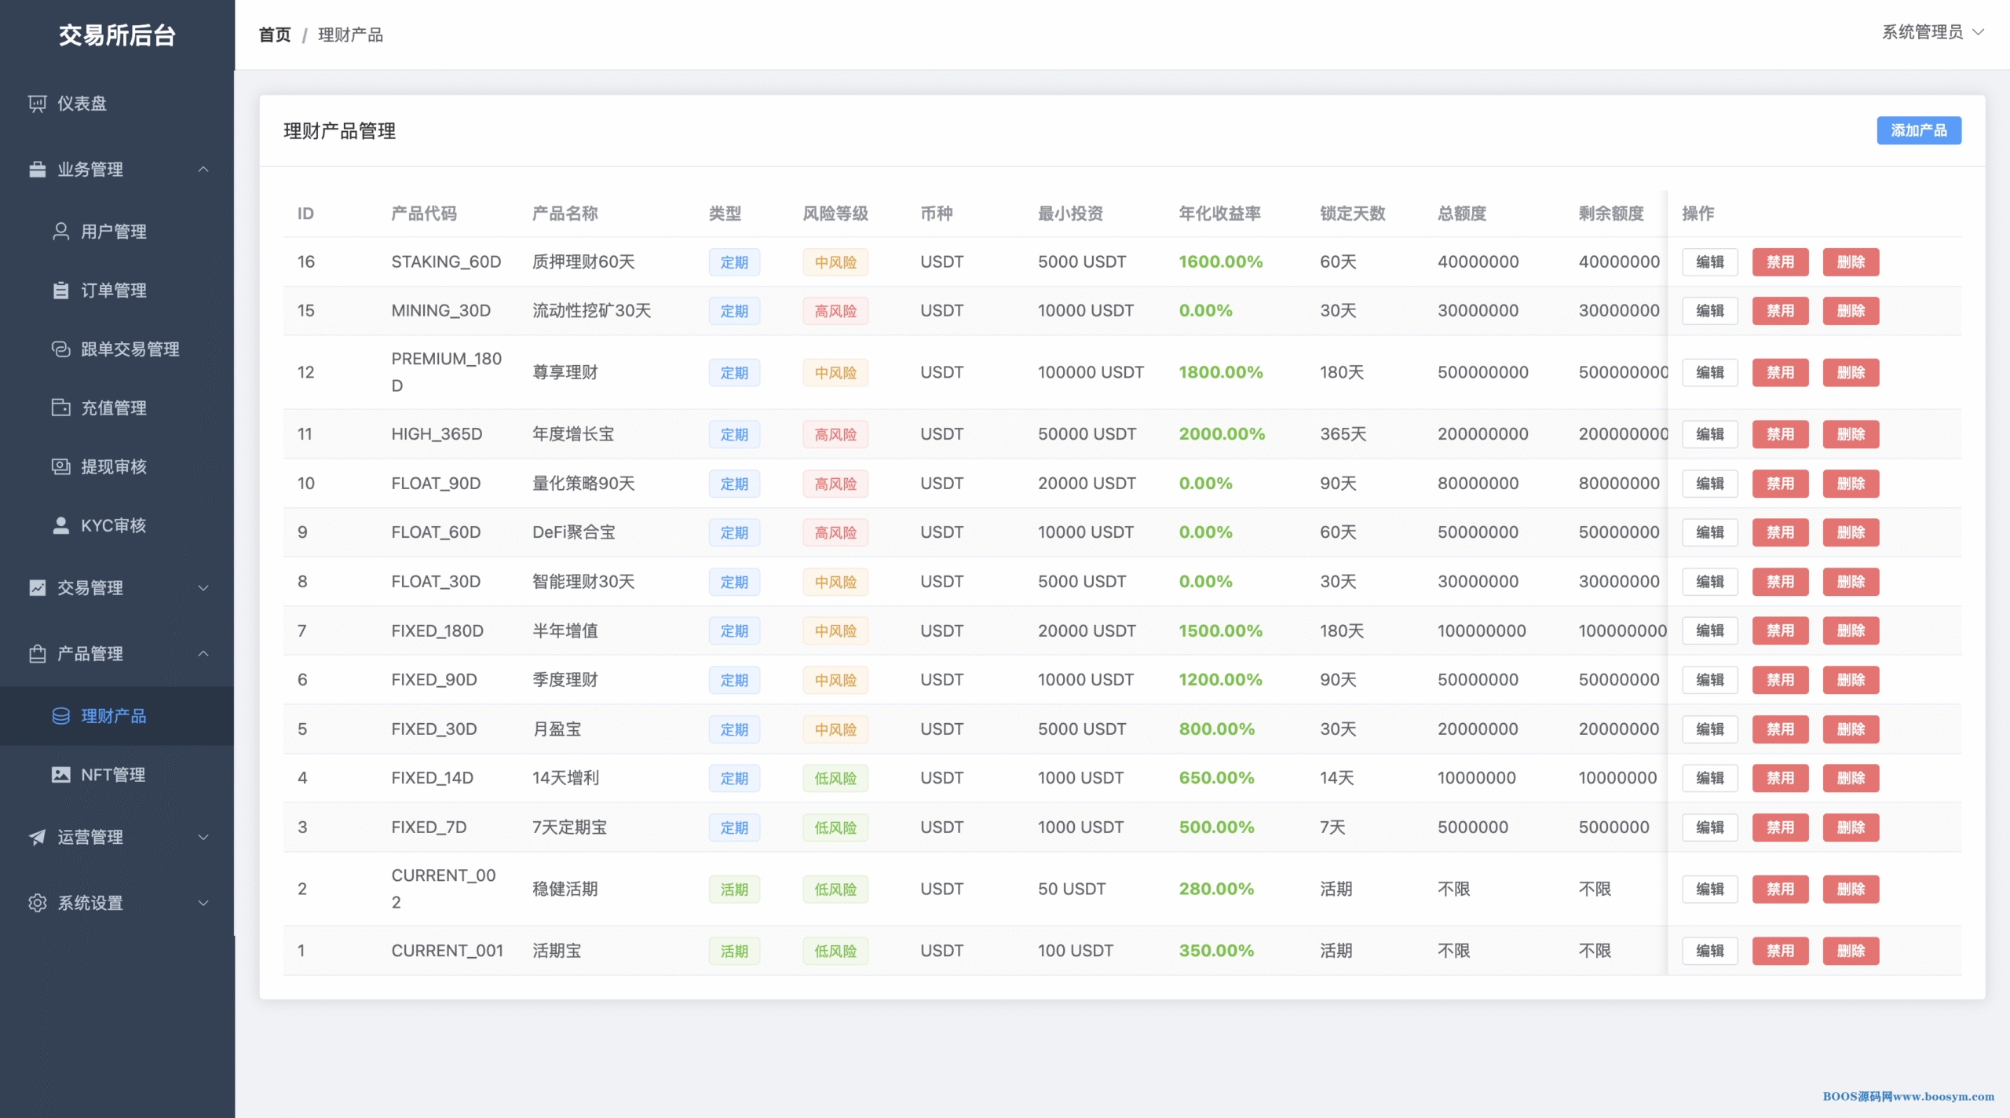Go to 首页 breadcrumb link

(275, 35)
